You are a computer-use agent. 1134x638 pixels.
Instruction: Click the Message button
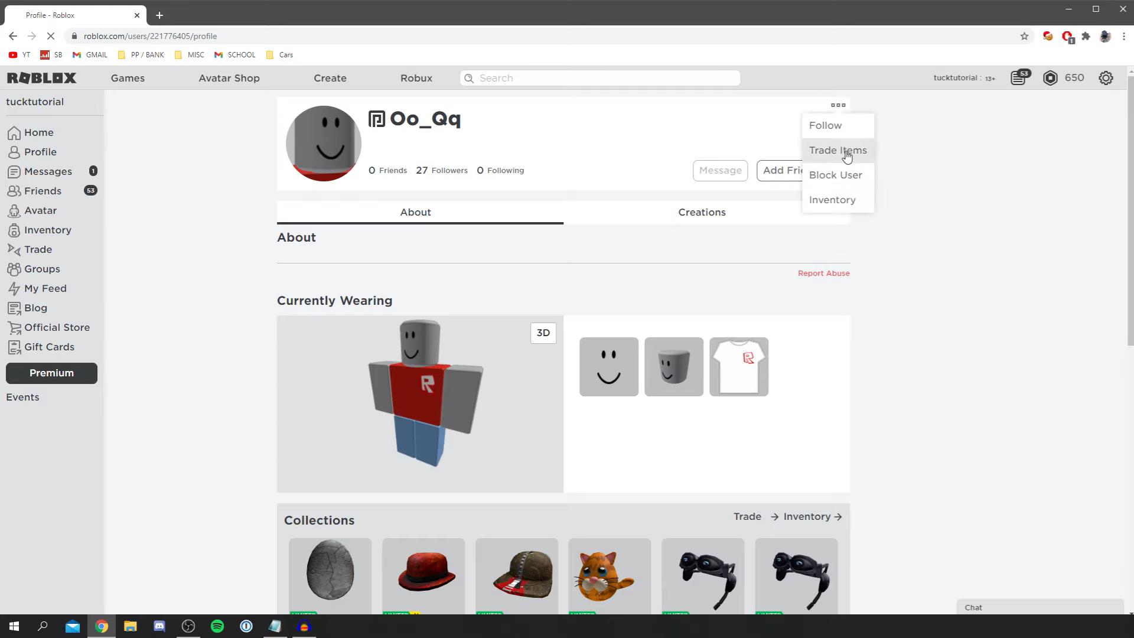(720, 171)
